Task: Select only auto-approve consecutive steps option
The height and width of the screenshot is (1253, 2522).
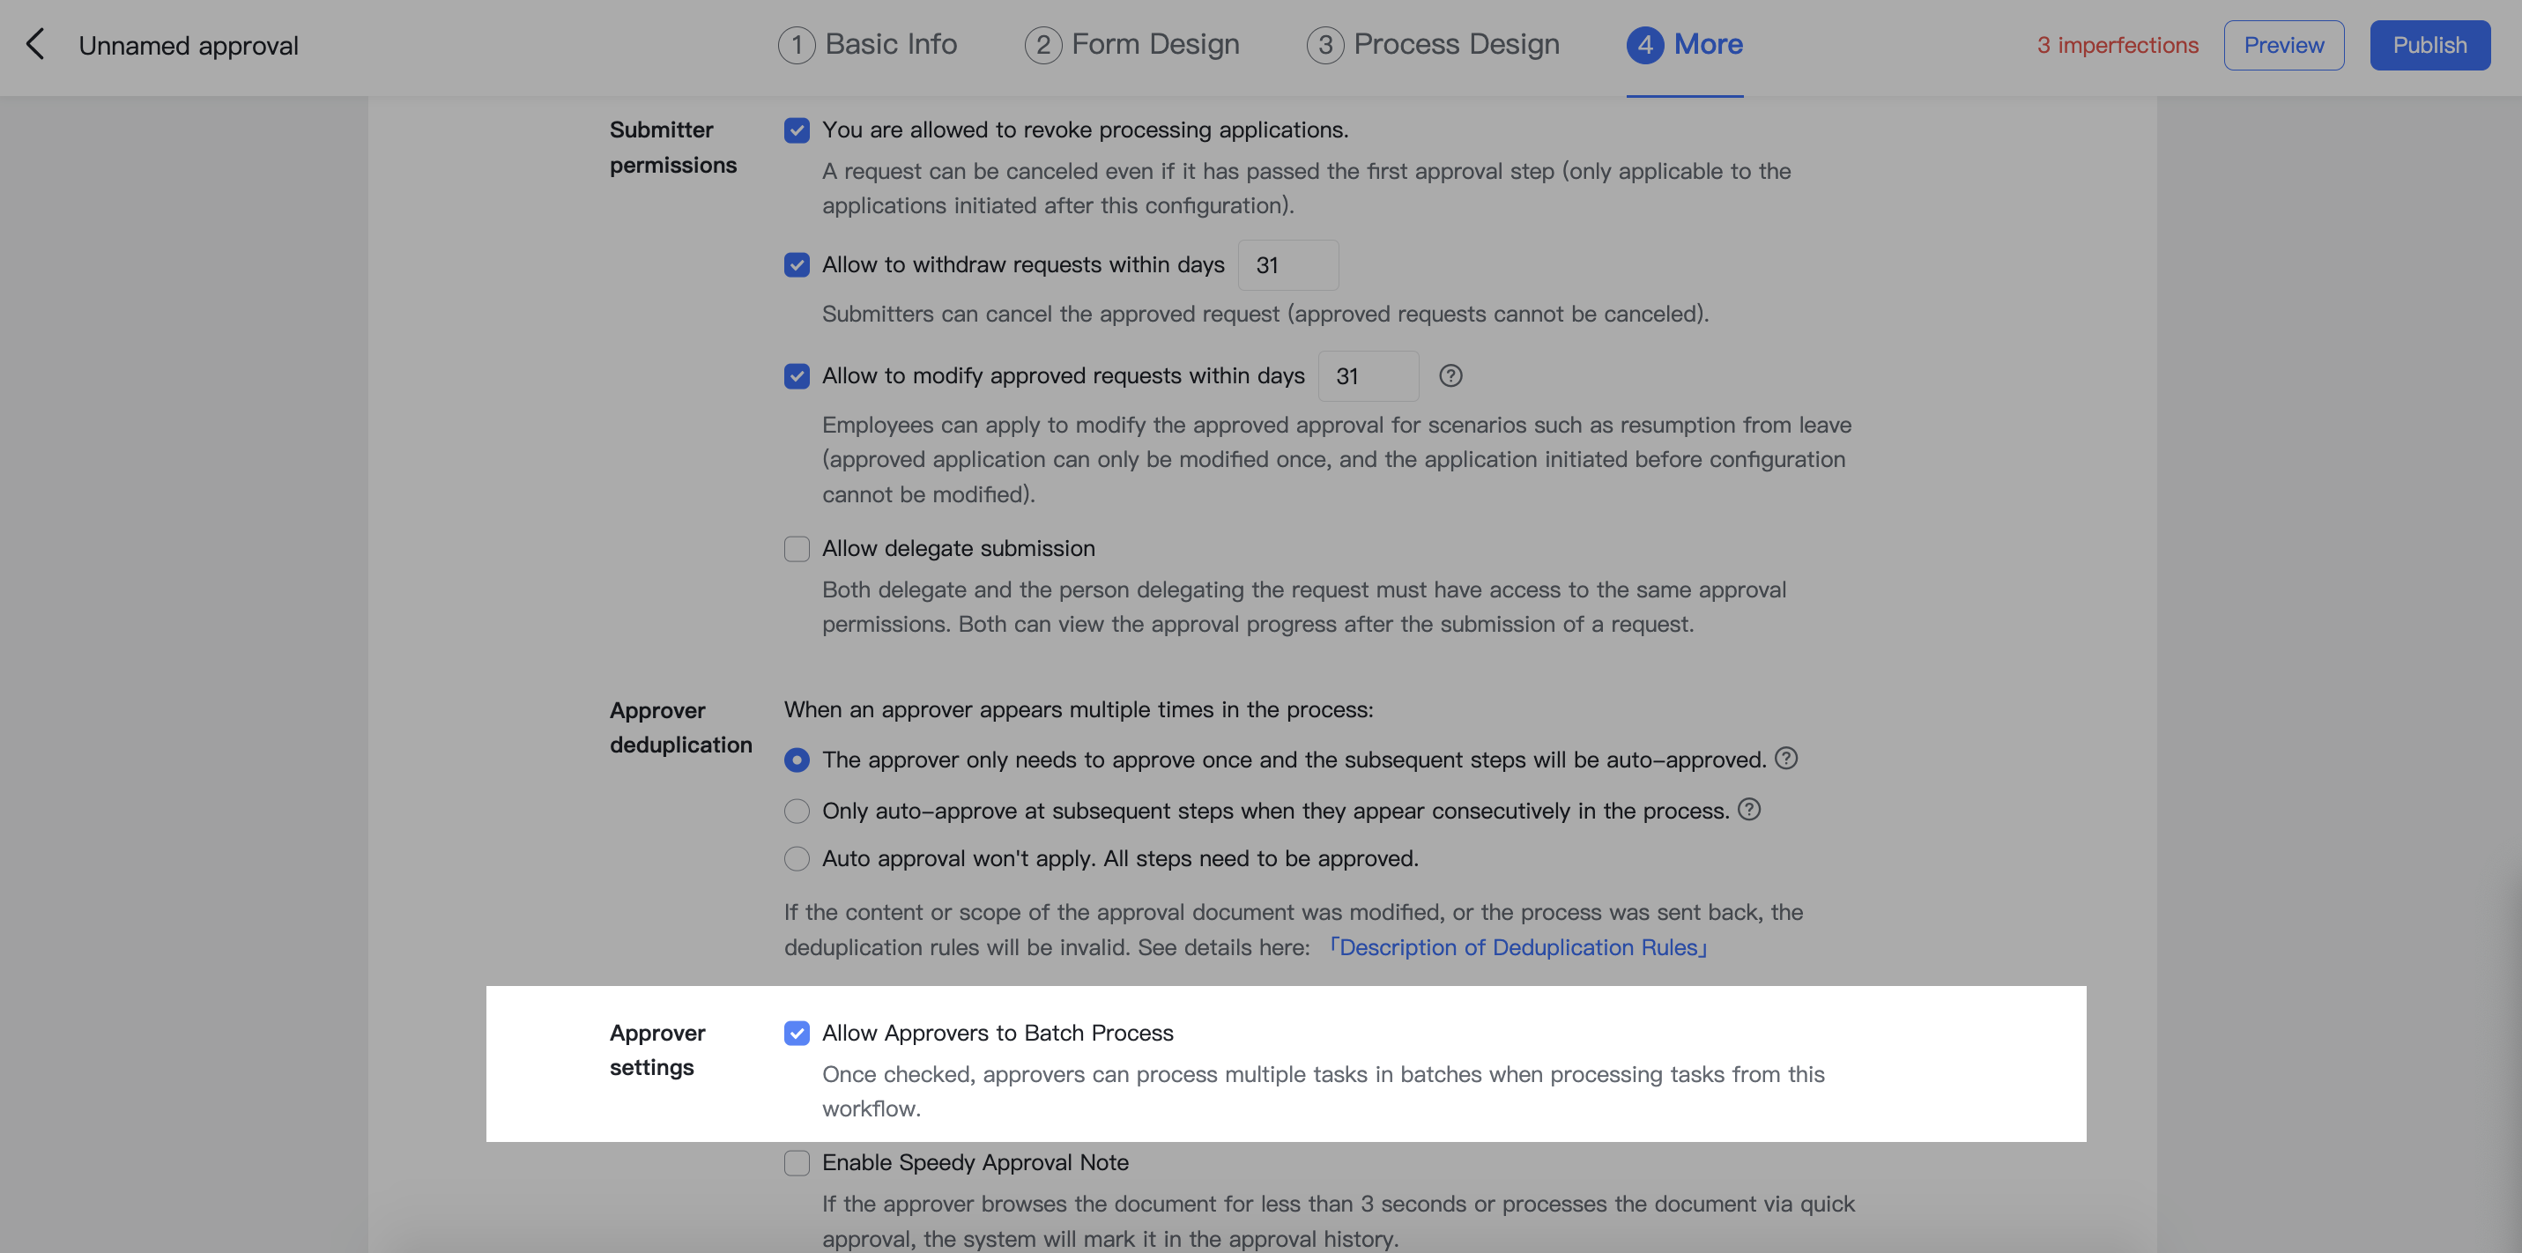Action: (x=796, y=811)
